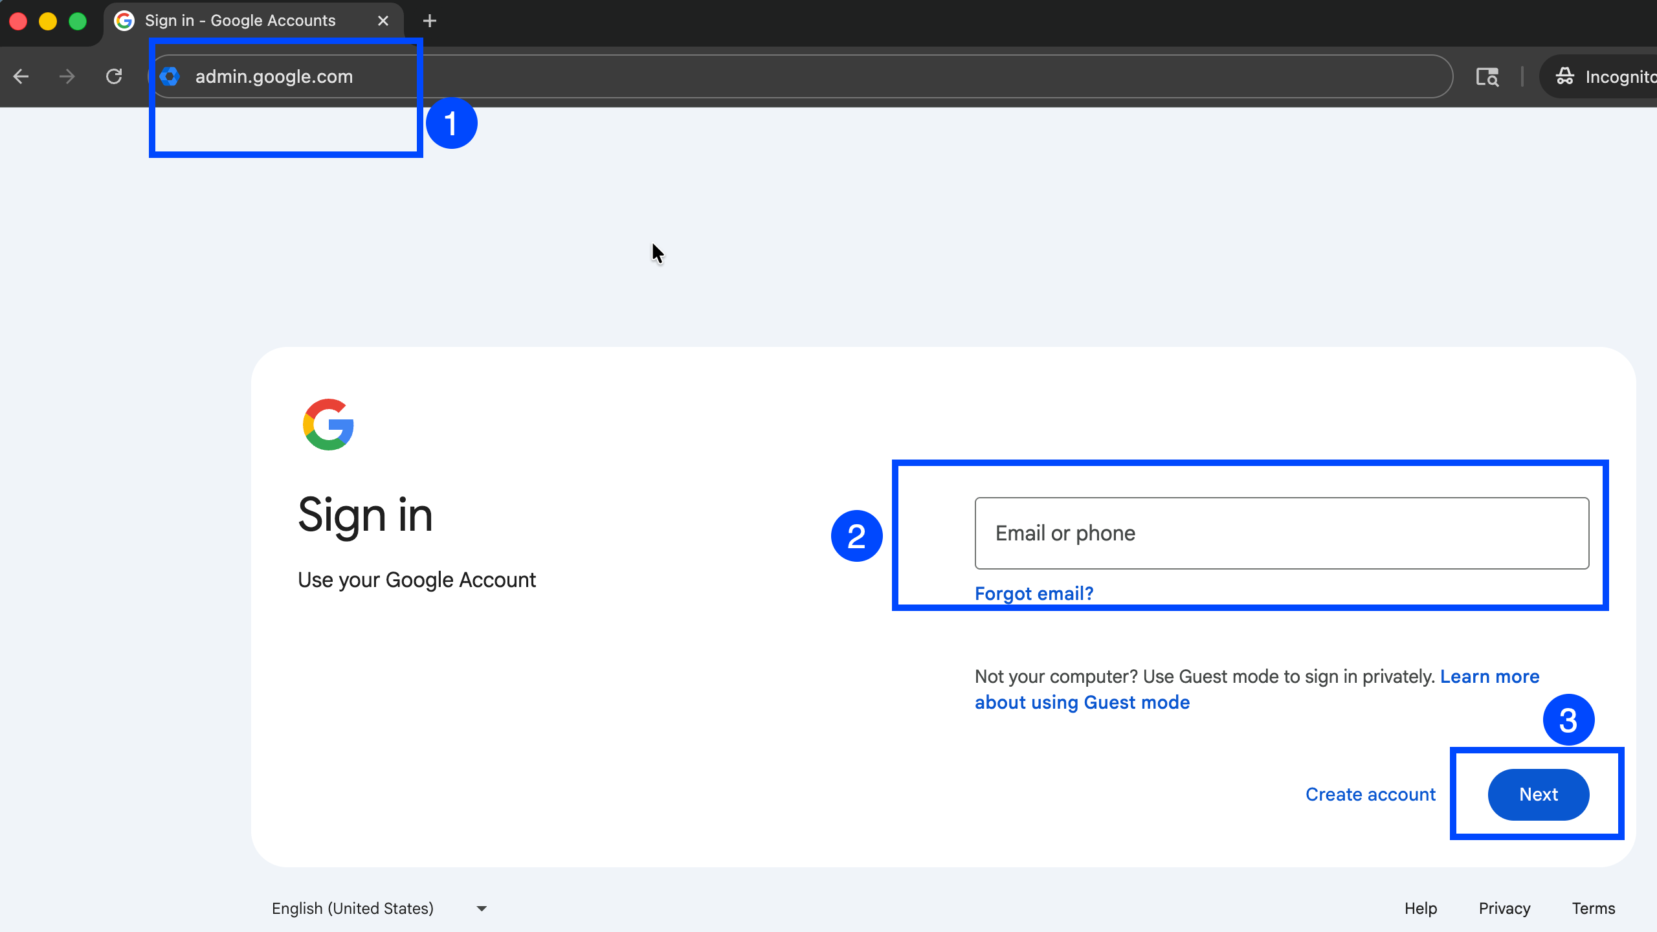Reload the page with refresh icon

click(x=114, y=77)
